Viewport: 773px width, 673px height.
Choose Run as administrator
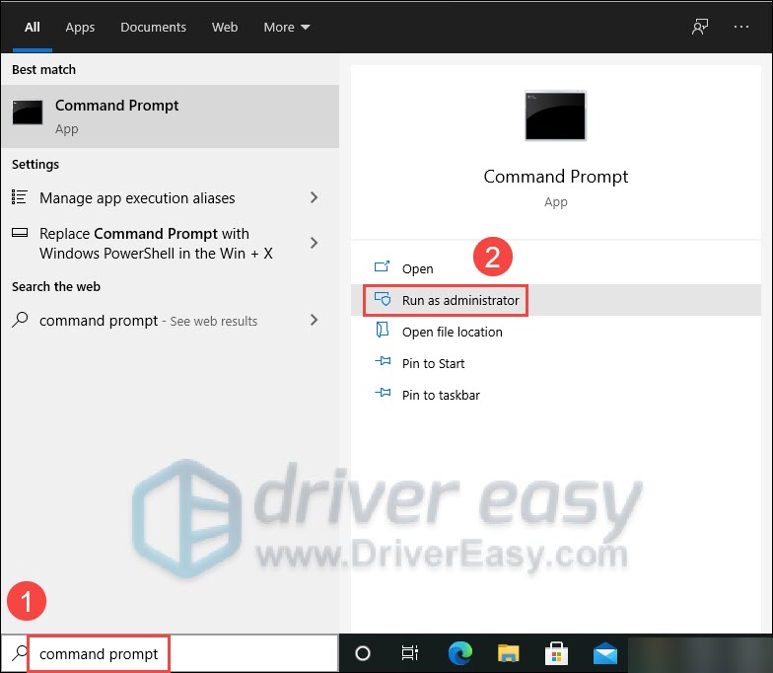(x=459, y=300)
